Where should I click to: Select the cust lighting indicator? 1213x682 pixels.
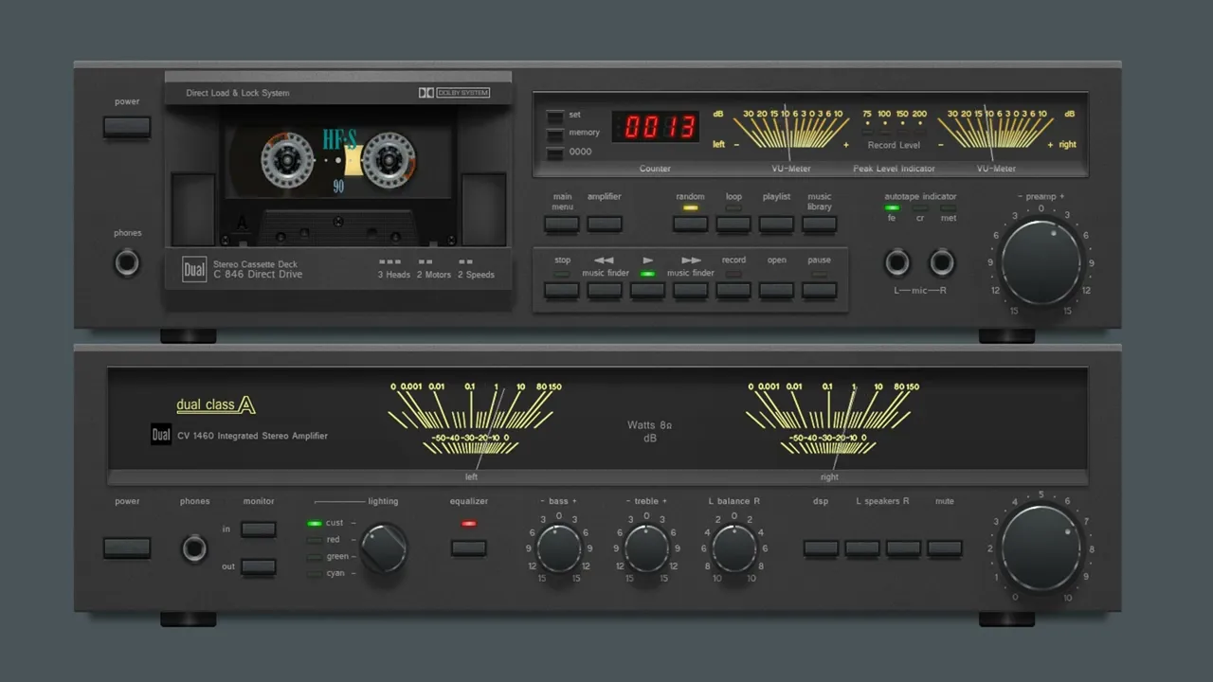point(315,523)
